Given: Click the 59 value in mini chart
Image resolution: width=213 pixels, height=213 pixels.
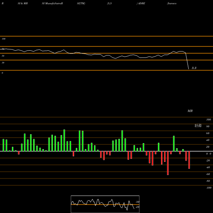Looking at the screenshot, I should coord(138,202).
